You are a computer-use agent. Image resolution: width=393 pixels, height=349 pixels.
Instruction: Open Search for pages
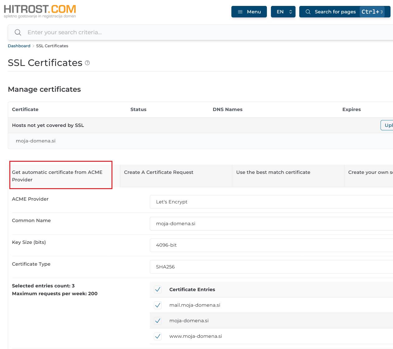(345, 12)
